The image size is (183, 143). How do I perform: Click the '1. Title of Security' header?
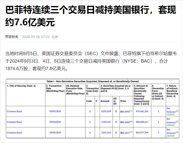point(21,86)
